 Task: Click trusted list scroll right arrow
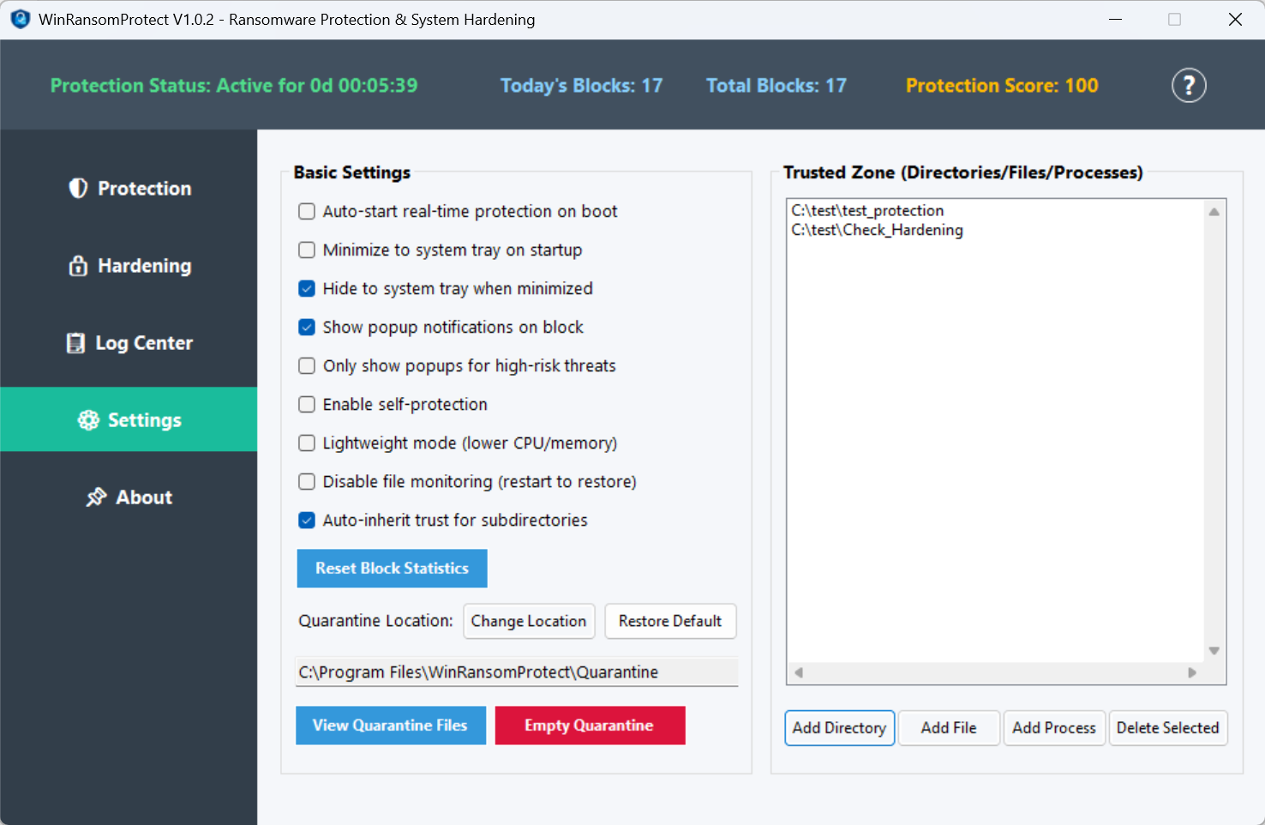pos(1192,673)
